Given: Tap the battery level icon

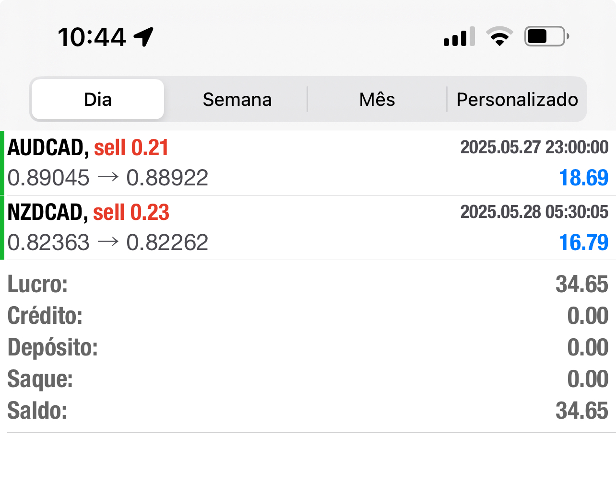Looking at the screenshot, I should pyautogui.click(x=546, y=36).
